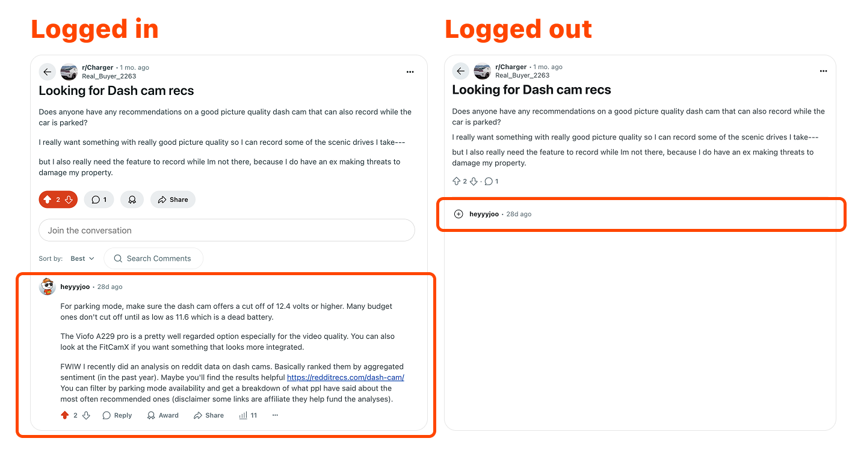Upvote the dash cam post
The width and height of the screenshot is (852, 456).
(48, 199)
